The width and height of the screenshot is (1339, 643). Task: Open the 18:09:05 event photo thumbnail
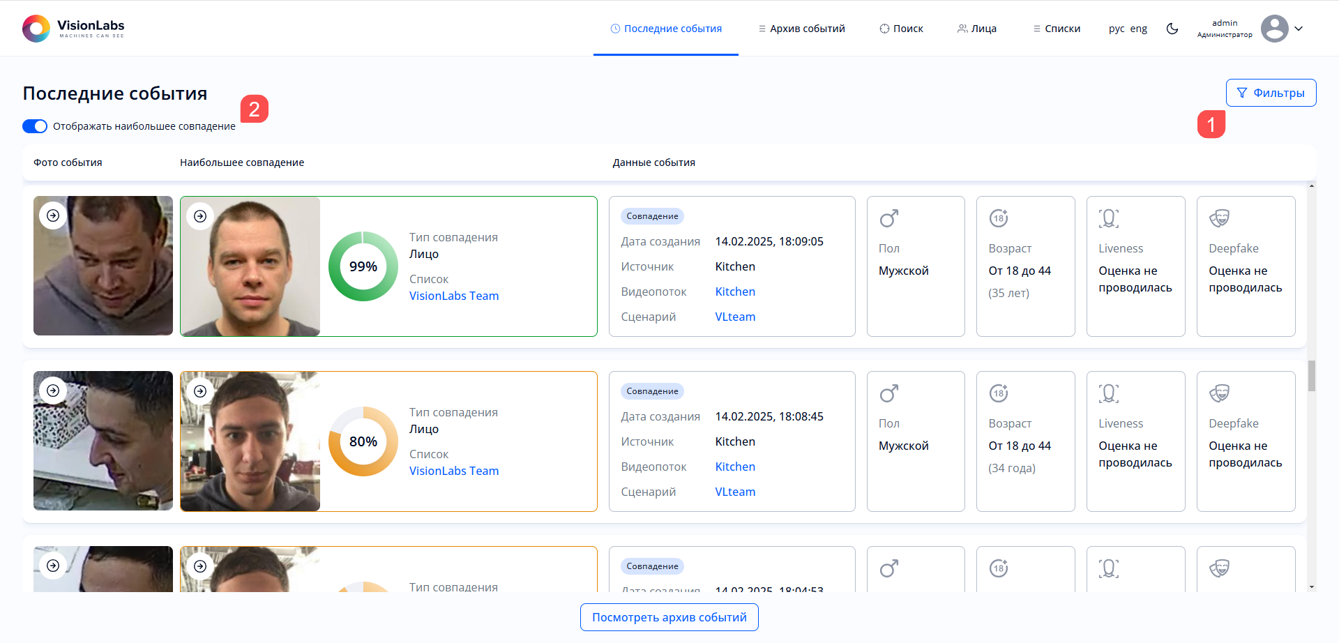[x=103, y=266]
